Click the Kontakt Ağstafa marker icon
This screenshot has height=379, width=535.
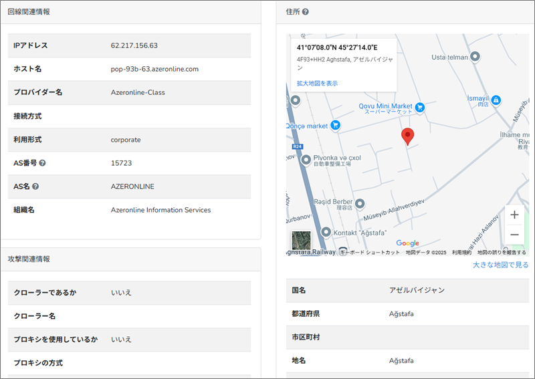(326, 233)
